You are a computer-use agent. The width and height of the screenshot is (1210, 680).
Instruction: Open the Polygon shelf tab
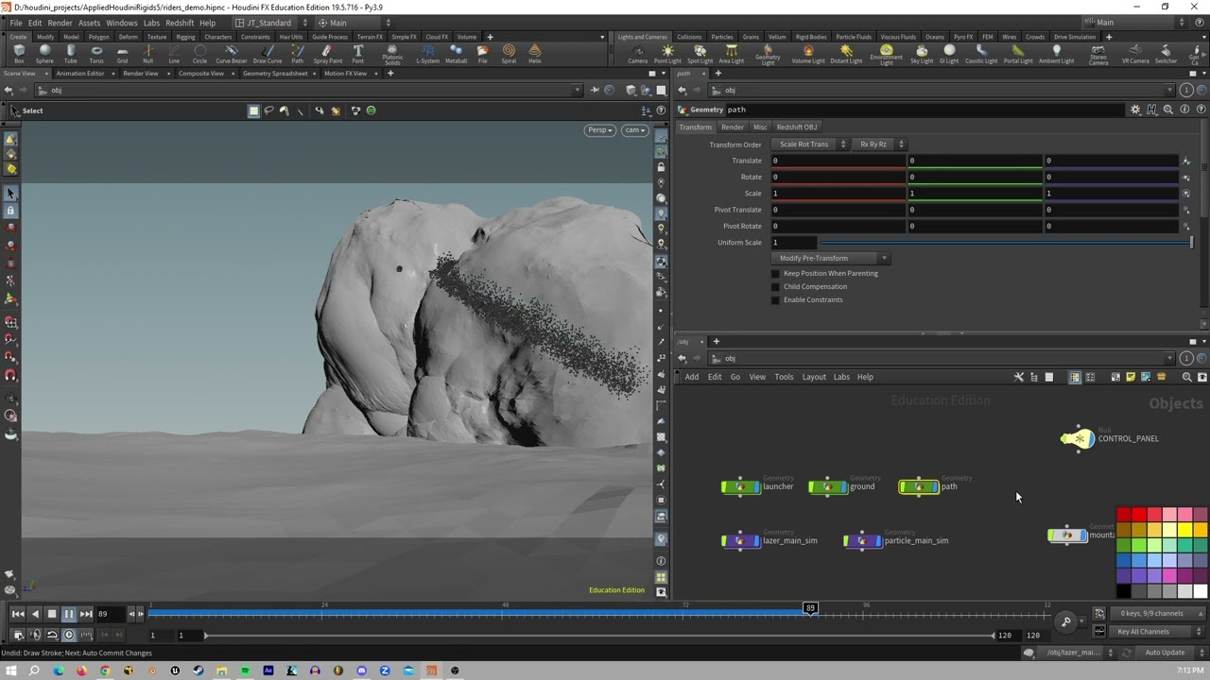[x=98, y=37]
